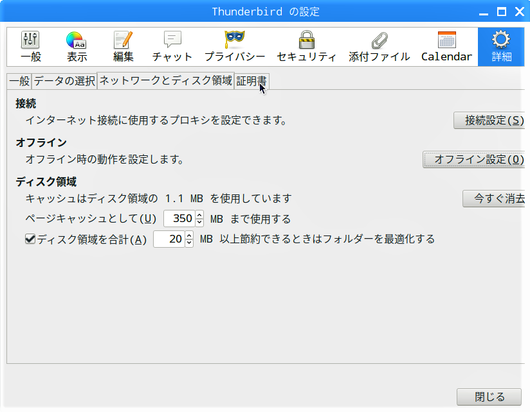Screen dimensions: 530x412
Task: Click the text インターネット接続に使用するプロキシを設定できます。
Action: pos(156,121)
